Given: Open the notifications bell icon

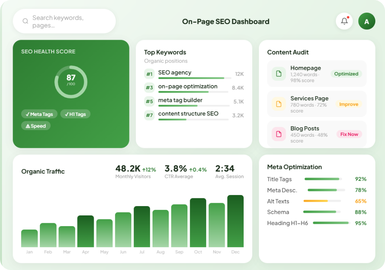Looking at the screenshot, I should click(x=344, y=21).
